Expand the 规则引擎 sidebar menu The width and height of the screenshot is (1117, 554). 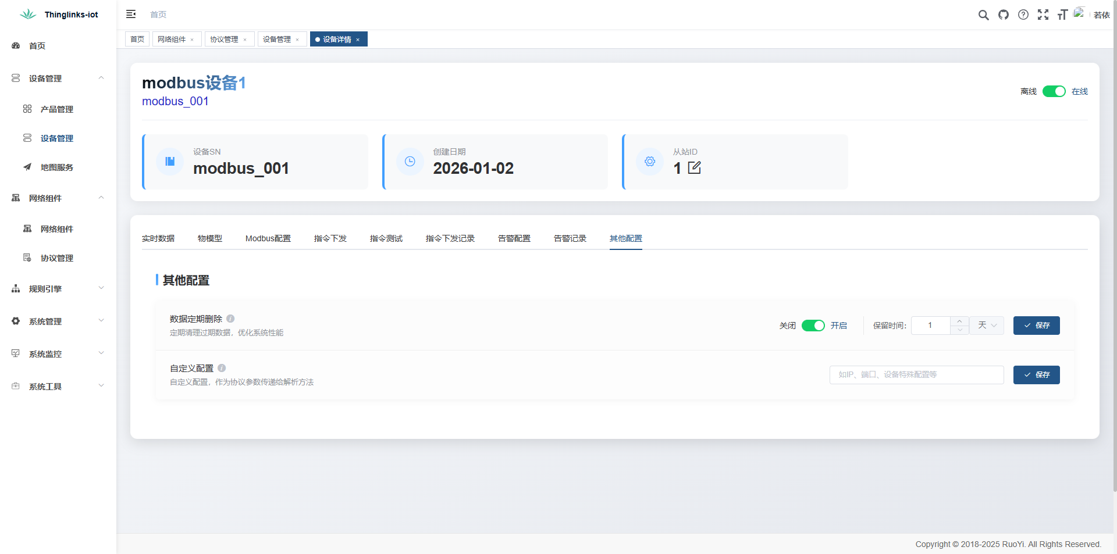pyautogui.click(x=58, y=289)
